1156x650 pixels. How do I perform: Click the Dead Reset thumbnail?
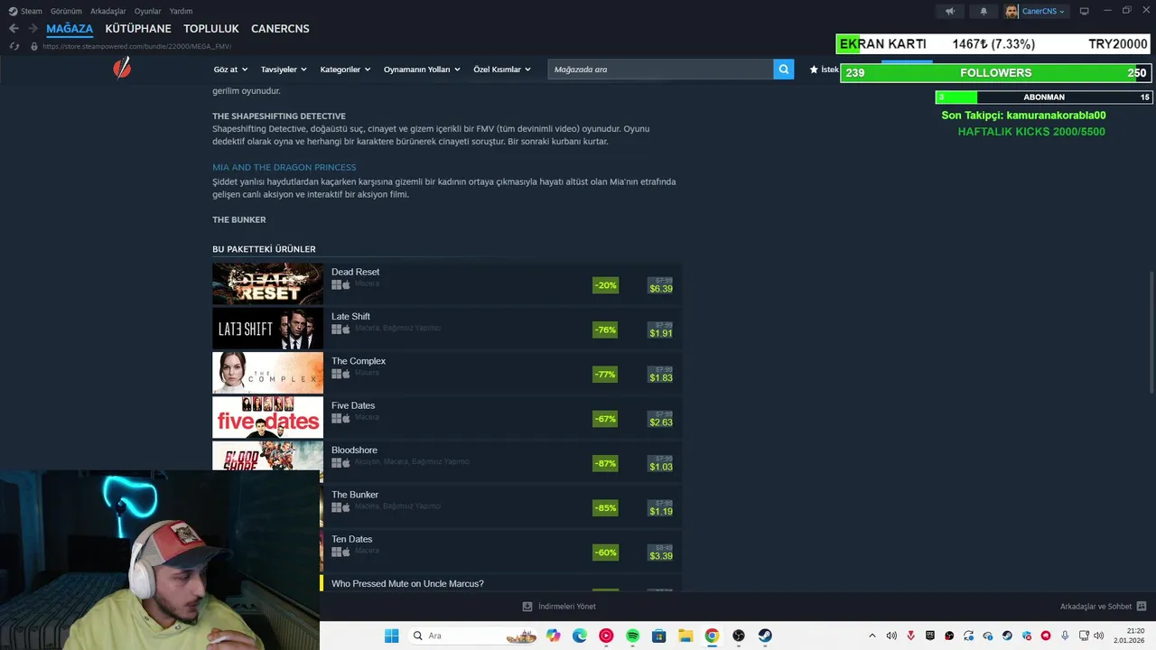click(267, 283)
